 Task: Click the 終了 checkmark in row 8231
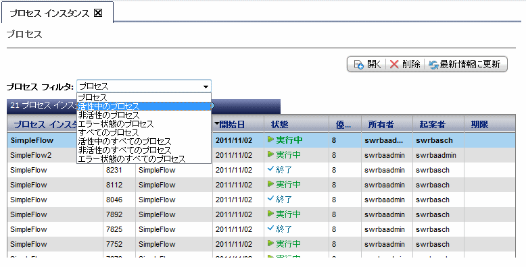tap(270, 169)
